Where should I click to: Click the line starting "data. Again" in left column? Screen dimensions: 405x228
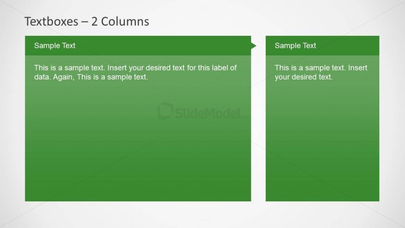(x=91, y=77)
